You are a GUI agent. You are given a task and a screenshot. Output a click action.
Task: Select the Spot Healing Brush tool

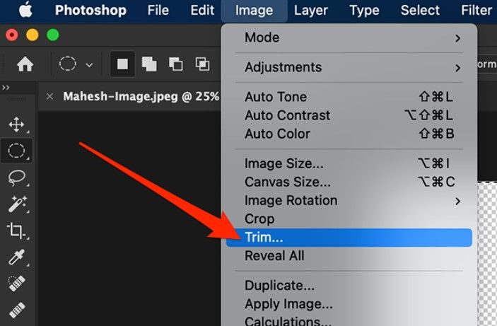(x=16, y=283)
